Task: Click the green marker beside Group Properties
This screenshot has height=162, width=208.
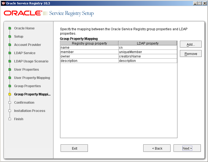Action: (x=10, y=86)
